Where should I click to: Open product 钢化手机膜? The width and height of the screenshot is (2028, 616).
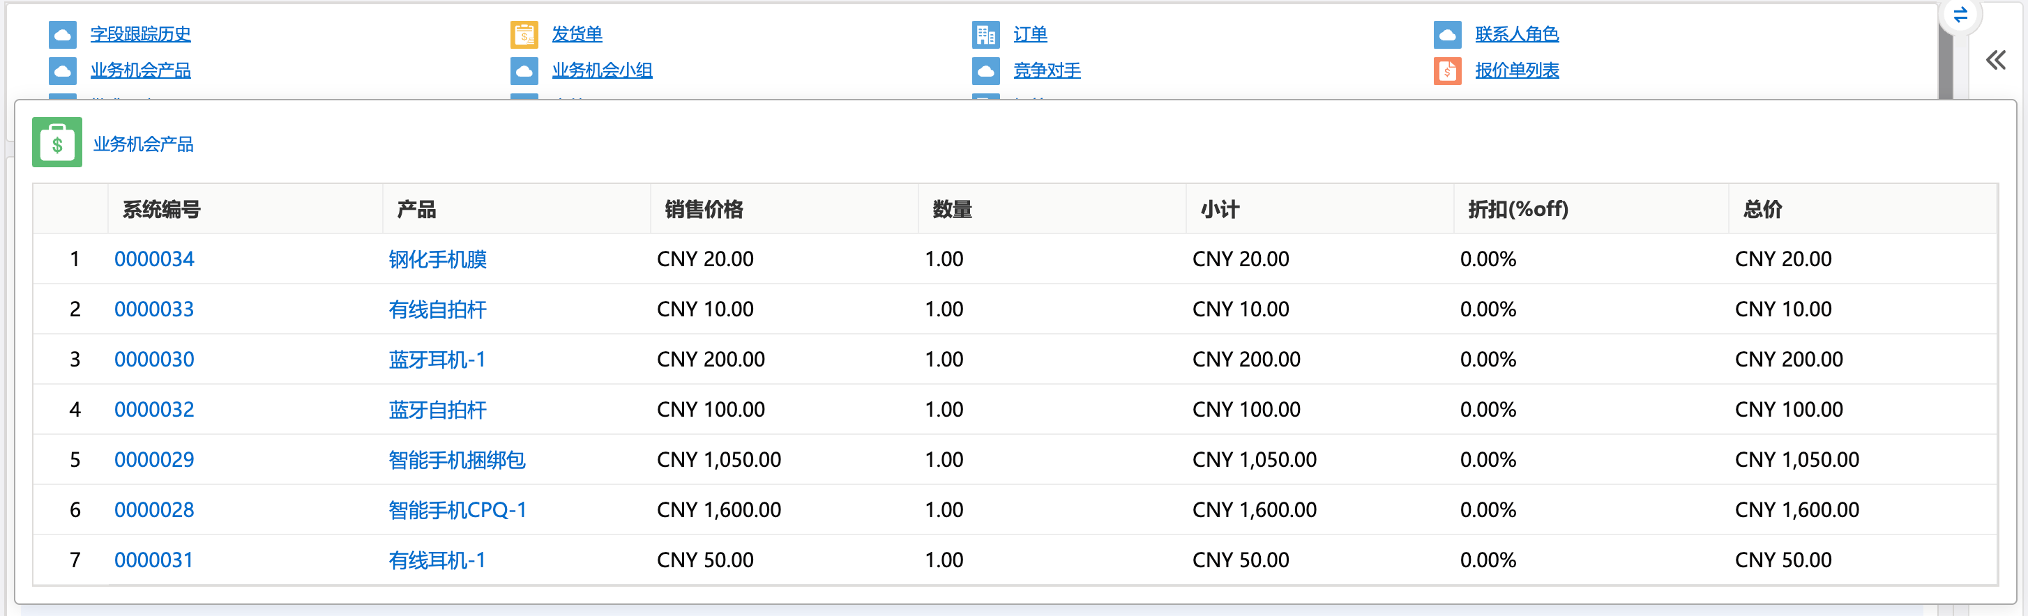point(438,259)
